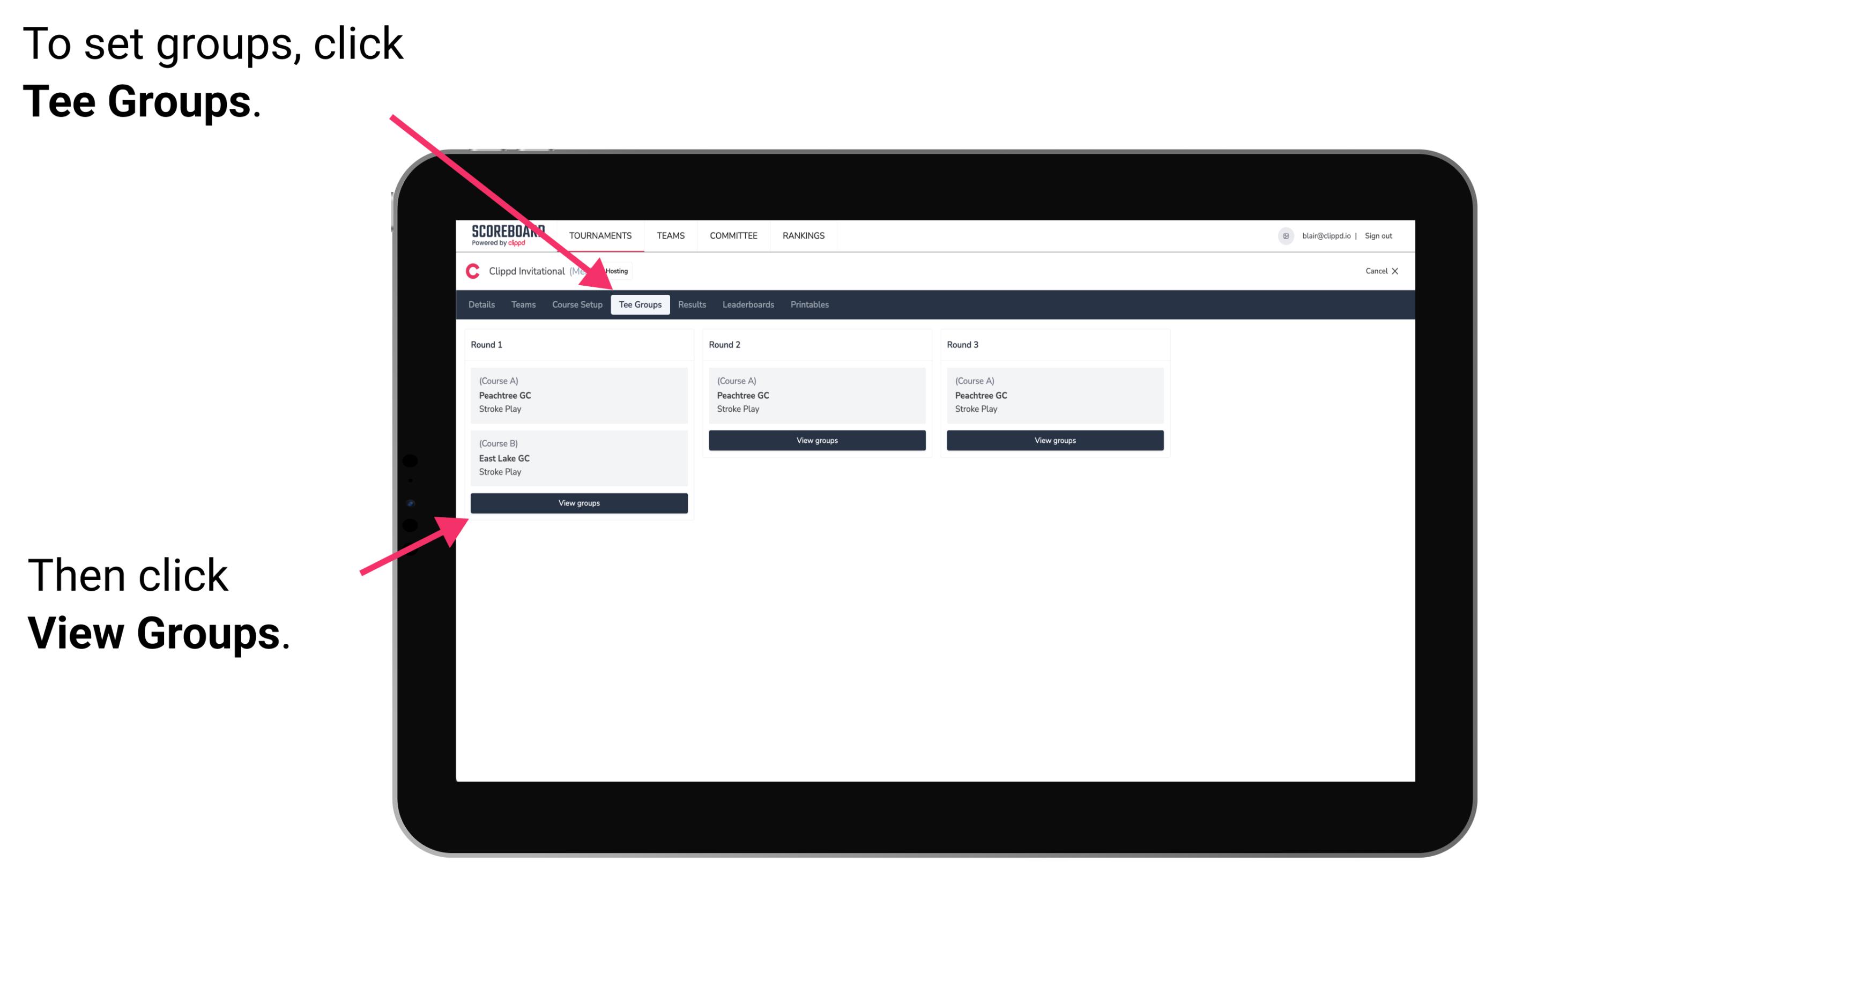The width and height of the screenshot is (1864, 1003).
Task: Click the Committee navigation icon
Action: pos(734,236)
